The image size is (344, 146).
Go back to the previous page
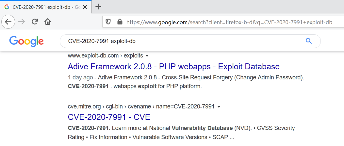pyautogui.click(x=8, y=22)
